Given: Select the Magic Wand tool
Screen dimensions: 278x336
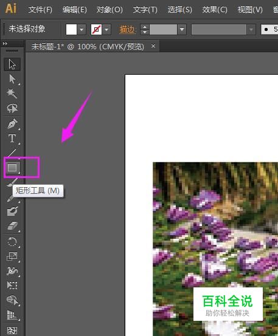Looking at the screenshot, I should [12, 94].
